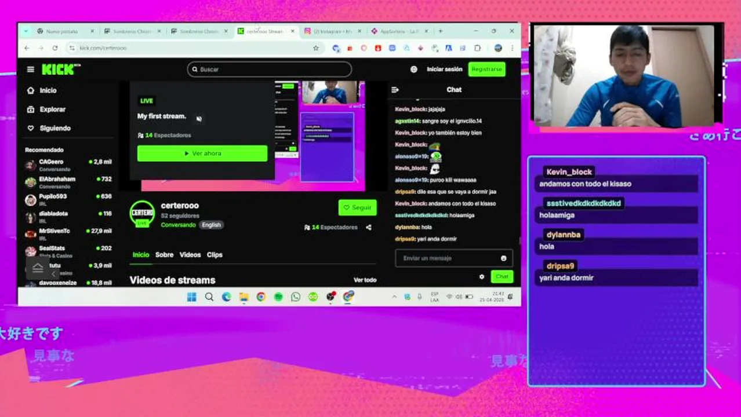
Task: Click the Ver ahora button
Action: click(202, 153)
